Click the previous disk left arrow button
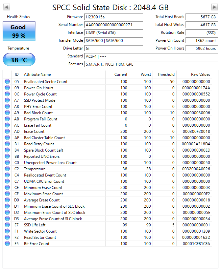This screenshot has height=270, width=220. click(6, 7)
